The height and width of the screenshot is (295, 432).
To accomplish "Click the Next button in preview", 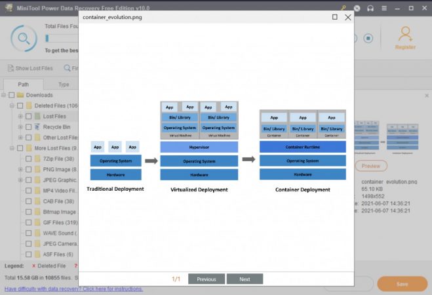I will click(245, 279).
